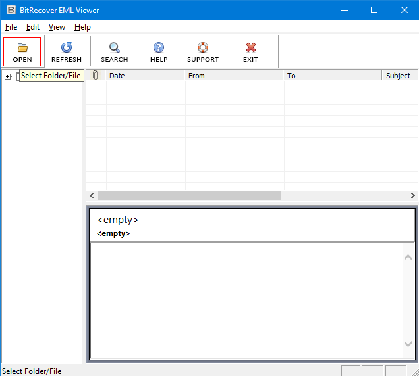Sort by the attachment paperclip column
This screenshot has width=419, height=376.
(x=96, y=75)
